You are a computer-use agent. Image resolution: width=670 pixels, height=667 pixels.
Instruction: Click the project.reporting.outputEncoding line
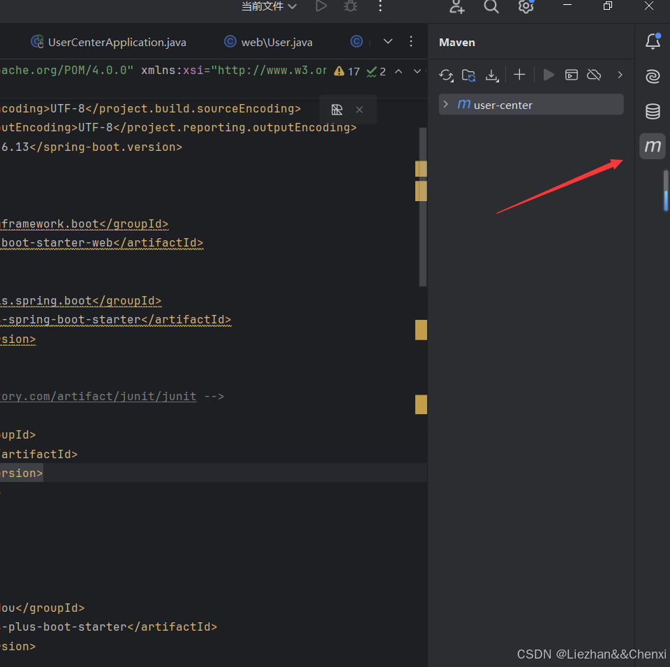click(x=178, y=127)
